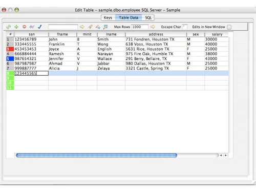256x192 pixels.
Task: Click the fname cell Jennifer
Action: pos(62,59)
